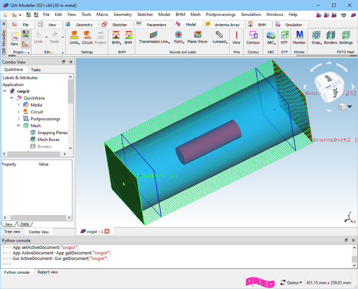358x289 pixels.
Task: Click the Save icon in quick toolbar
Action: click(x=29, y=15)
